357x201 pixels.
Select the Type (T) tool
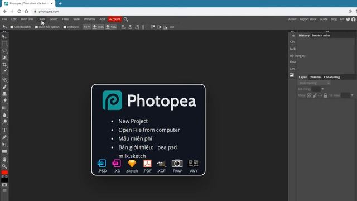coord(4,130)
